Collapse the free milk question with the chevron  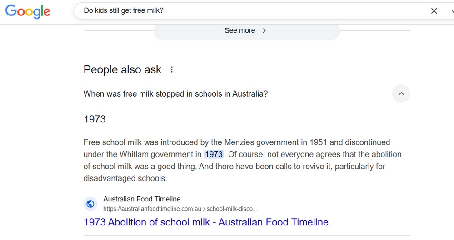point(401,94)
